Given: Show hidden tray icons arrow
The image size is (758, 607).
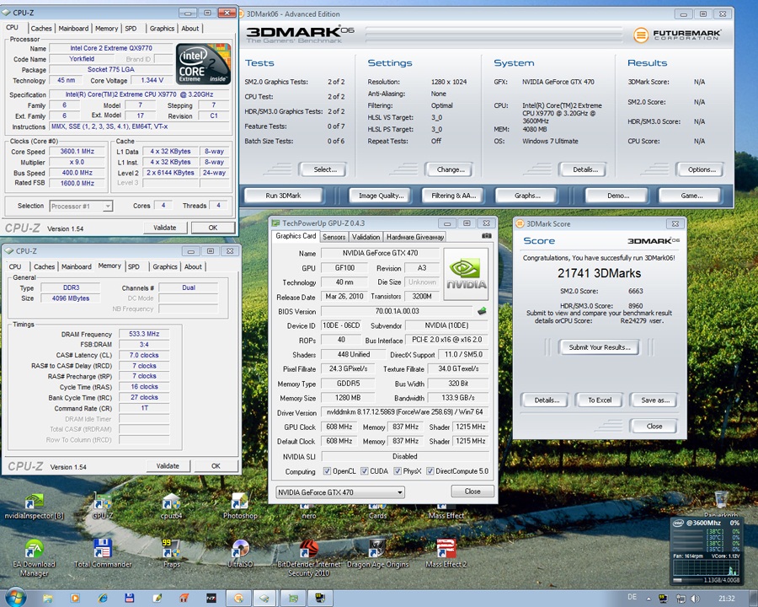Looking at the screenshot, I should 649,599.
